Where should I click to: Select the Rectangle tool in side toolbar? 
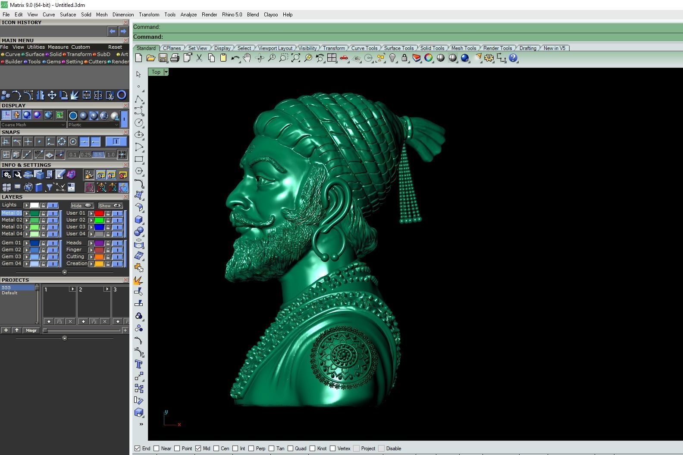click(x=139, y=159)
